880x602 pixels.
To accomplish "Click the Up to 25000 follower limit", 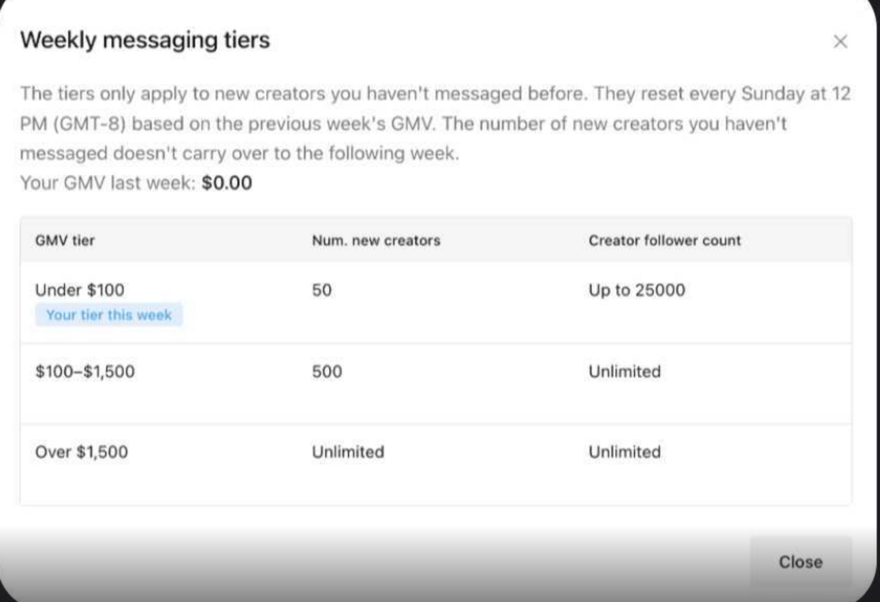I will pyautogui.click(x=636, y=290).
